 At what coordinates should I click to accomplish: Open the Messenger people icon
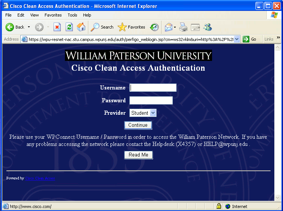tap(208, 27)
